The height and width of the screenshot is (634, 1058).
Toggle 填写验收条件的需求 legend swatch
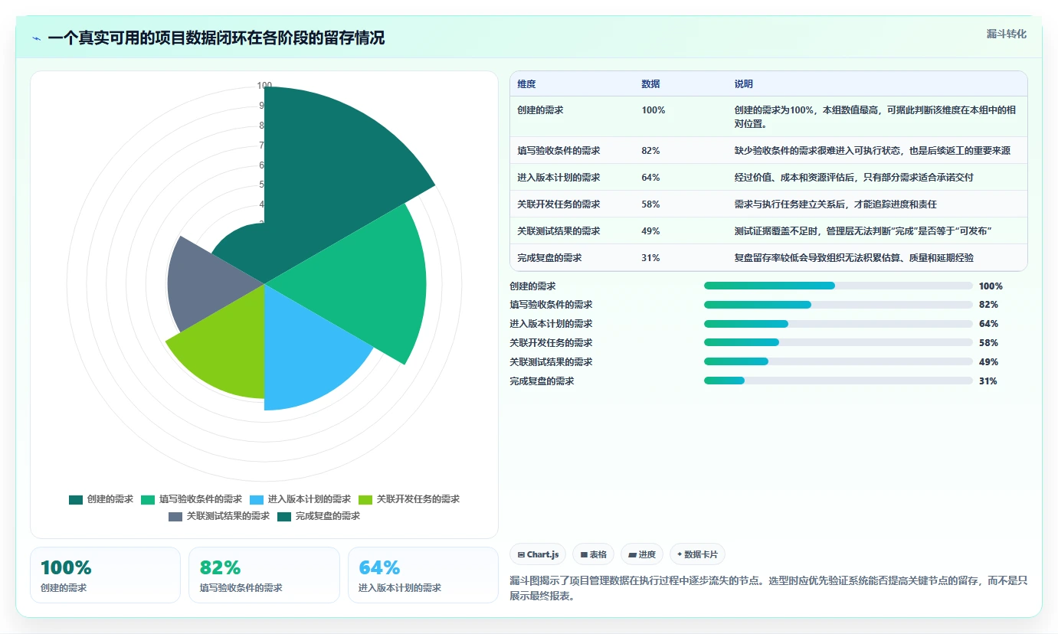click(148, 499)
